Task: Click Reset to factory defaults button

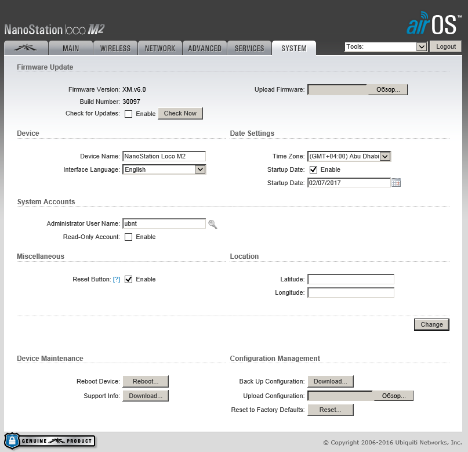Action: tap(331, 410)
